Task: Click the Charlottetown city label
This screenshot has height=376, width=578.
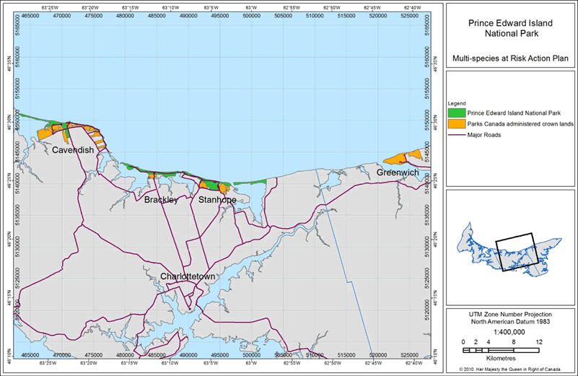Action: (190, 276)
